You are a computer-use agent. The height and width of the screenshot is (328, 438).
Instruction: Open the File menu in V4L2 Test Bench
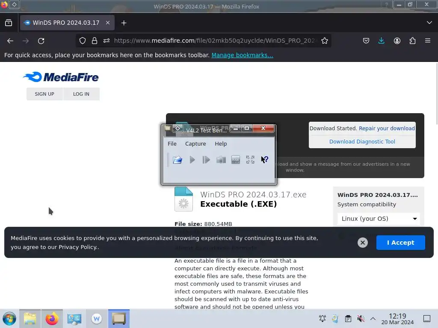172,143
